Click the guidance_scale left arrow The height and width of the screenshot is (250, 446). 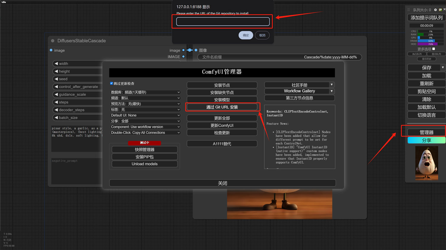click(x=56, y=94)
